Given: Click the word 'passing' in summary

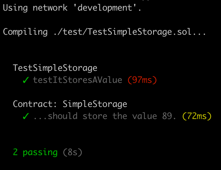Looking at the screenshot, I should [x=40, y=153].
